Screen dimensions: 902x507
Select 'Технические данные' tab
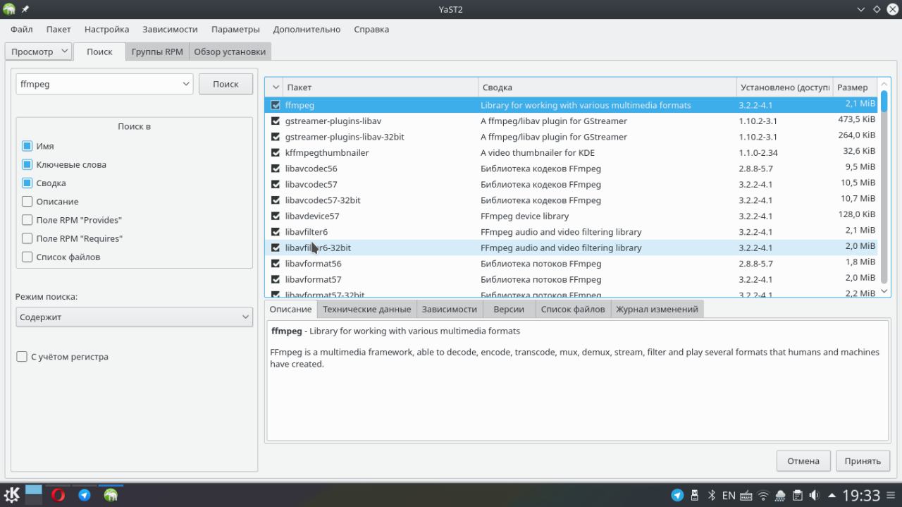click(366, 309)
